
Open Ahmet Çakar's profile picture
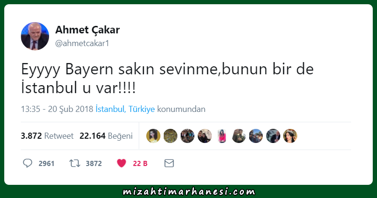click(35, 36)
